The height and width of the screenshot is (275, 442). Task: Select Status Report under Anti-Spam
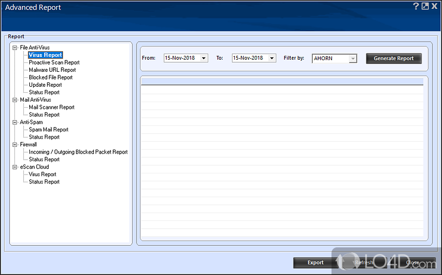[x=44, y=137]
